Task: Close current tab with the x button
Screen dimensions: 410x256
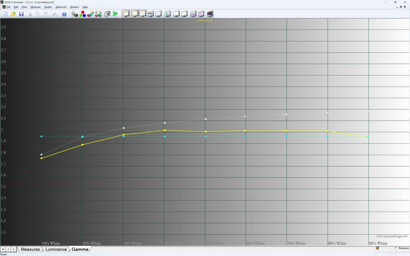Action: (x=3, y=250)
